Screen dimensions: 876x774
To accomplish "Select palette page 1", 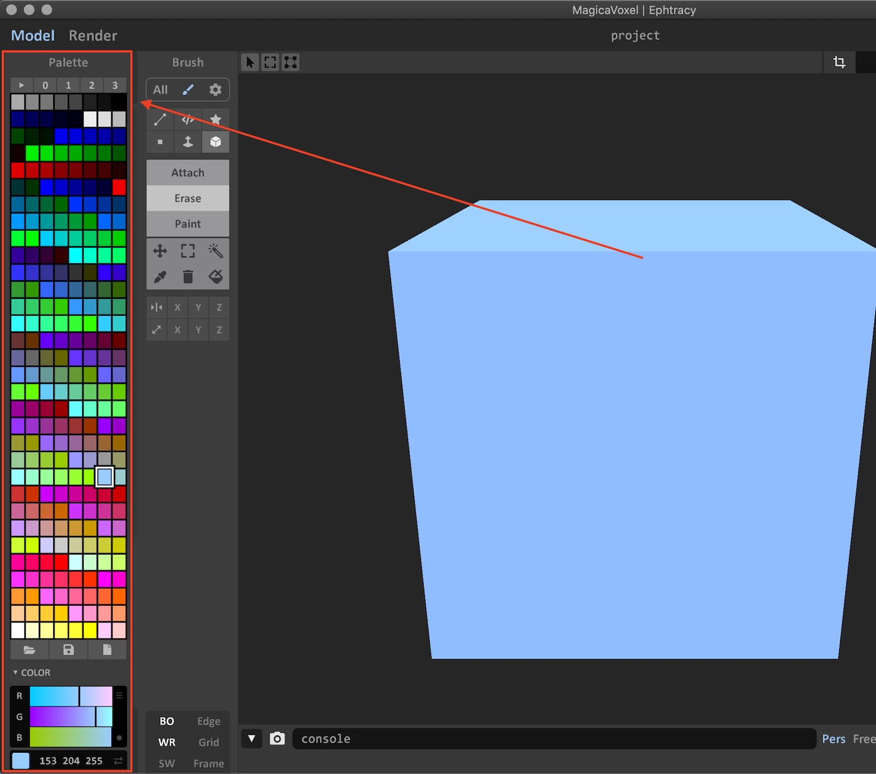I will click(68, 85).
